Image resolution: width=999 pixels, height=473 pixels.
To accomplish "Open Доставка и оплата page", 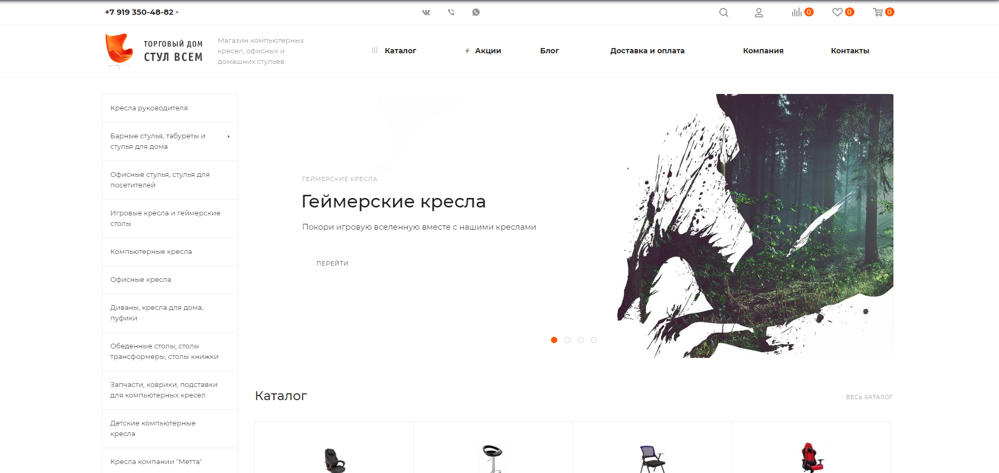I will coord(648,51).
